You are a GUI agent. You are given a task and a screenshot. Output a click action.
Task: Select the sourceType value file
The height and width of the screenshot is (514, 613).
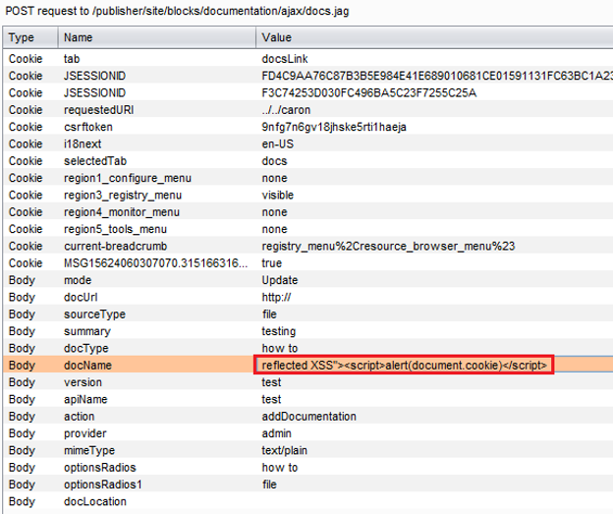point(269,314)
